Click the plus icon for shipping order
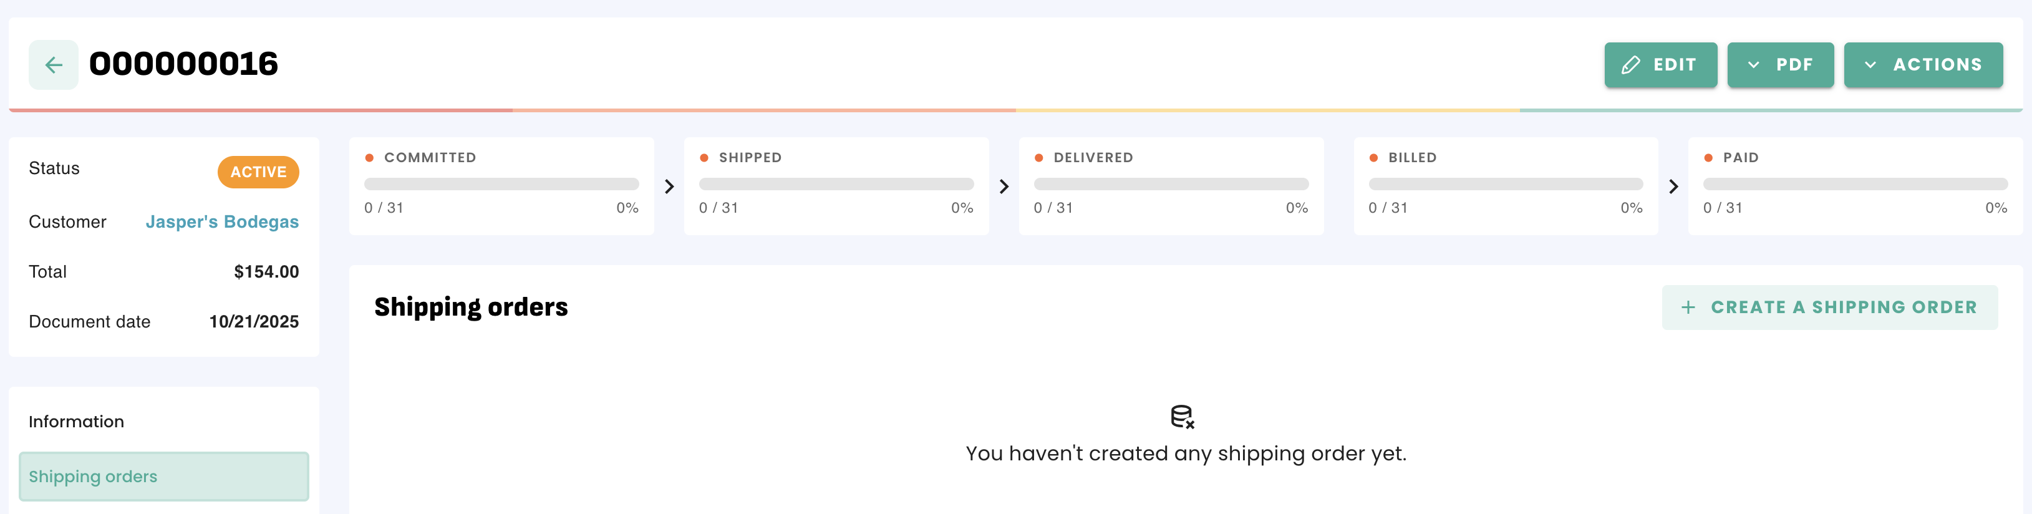The image size is (2032, 514). click(1687, 308)
